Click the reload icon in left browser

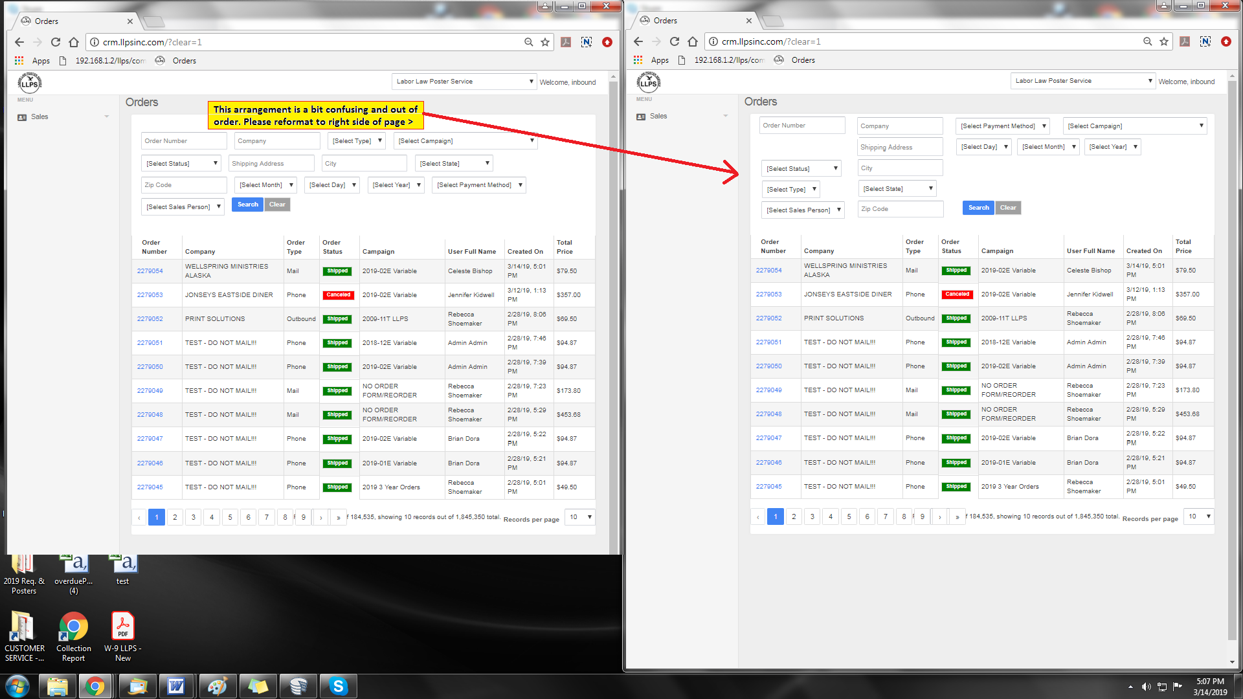click(x=56, y=42)
